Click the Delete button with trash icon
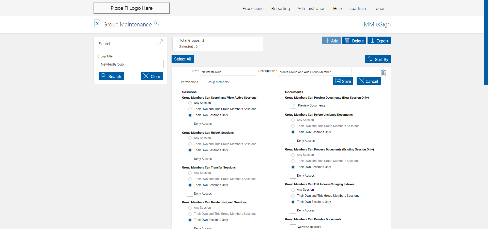This screenshot has height=229, width=488. tap(354, 41)
